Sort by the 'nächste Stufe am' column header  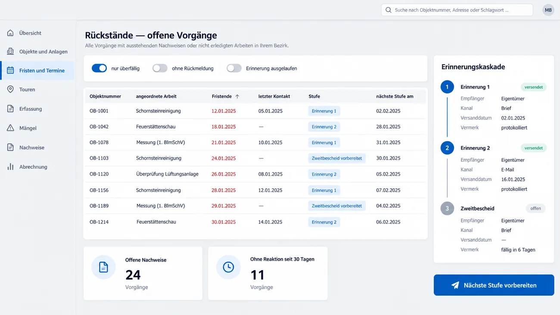(395, 96)
